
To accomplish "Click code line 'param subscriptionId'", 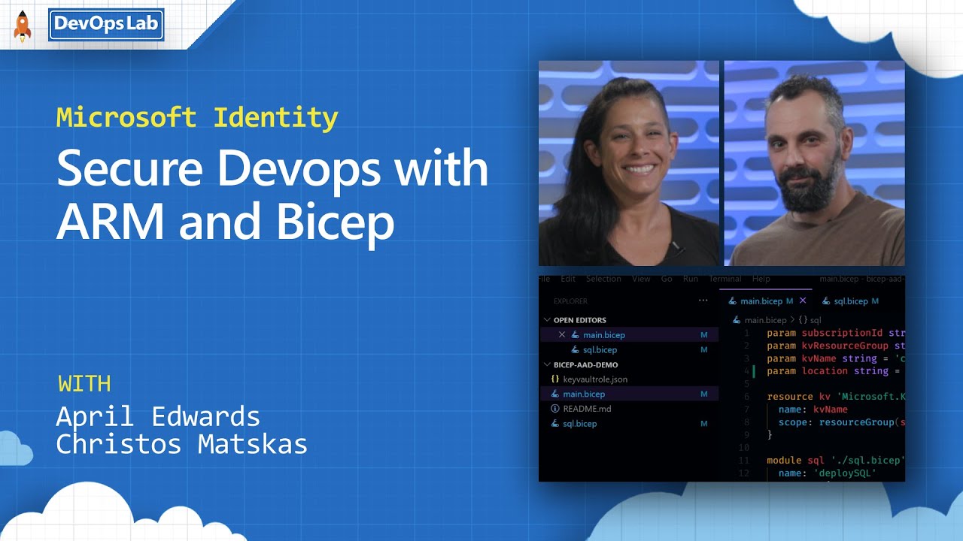I will tap(836, 333).
